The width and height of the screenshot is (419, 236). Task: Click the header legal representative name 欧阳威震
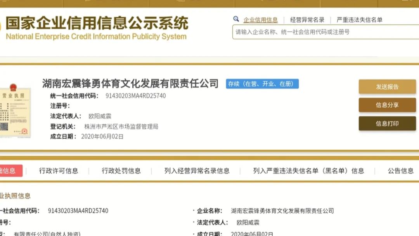100,116
